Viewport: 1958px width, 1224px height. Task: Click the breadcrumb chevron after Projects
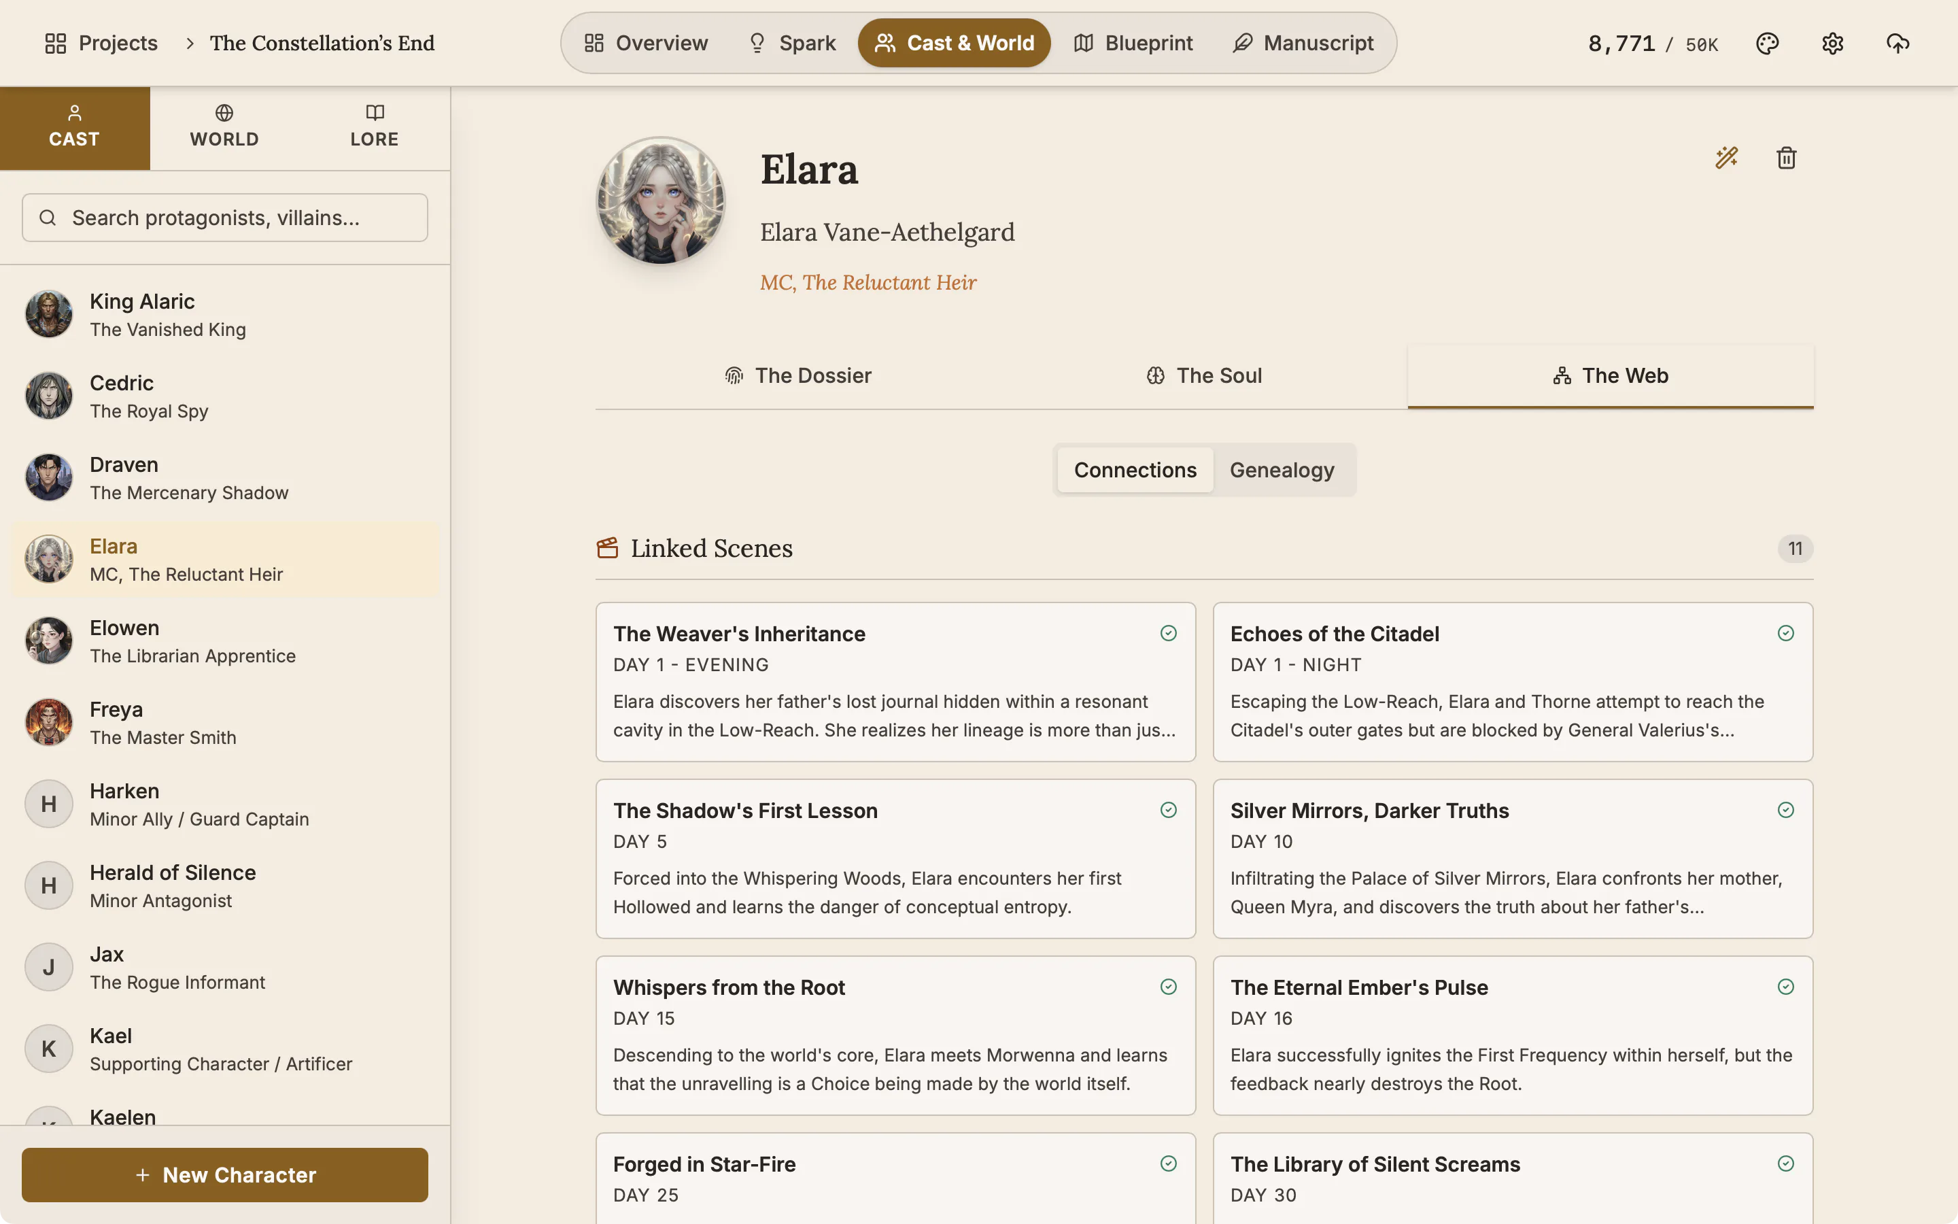click(189, 43)
